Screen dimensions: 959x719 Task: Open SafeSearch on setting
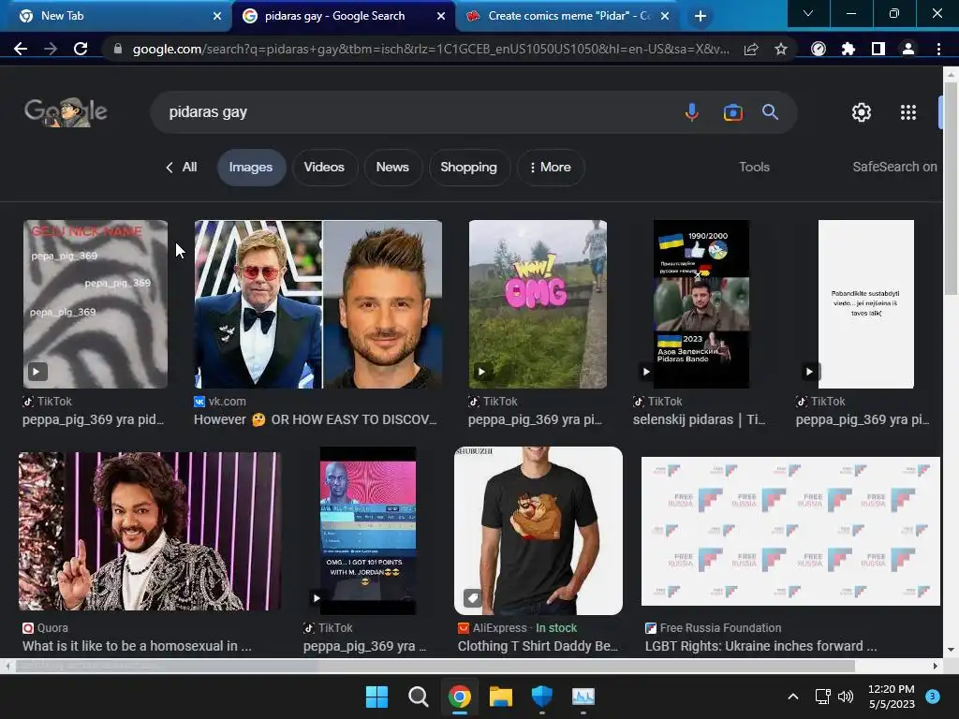coord(894,167)
